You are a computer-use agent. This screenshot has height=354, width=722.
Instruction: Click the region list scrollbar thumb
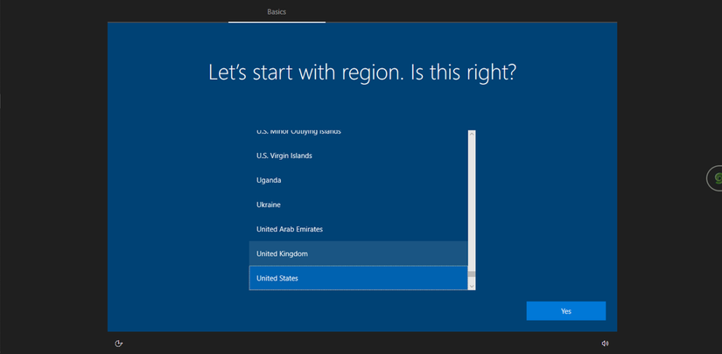472,274
